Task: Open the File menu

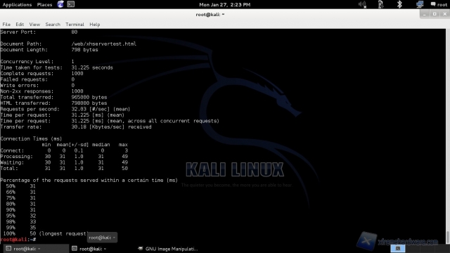Action: (6, 25)
